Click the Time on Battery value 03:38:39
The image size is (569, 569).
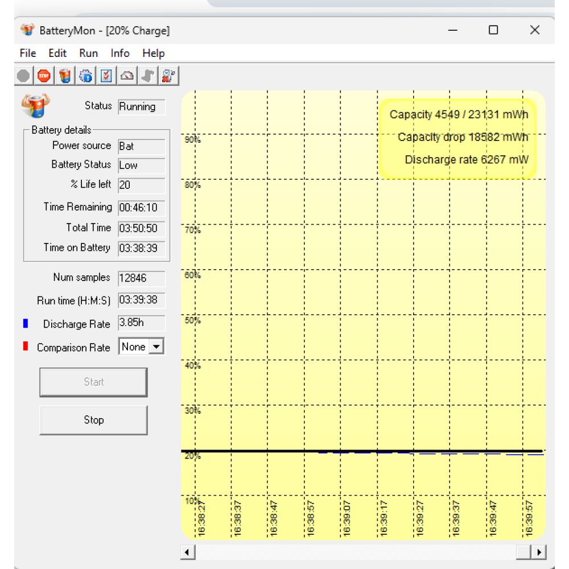pyautogui.click(x=142, y=249)
